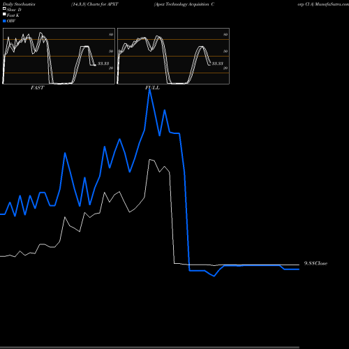Select the FAST label below chart
349x349 pixels.
37,88
